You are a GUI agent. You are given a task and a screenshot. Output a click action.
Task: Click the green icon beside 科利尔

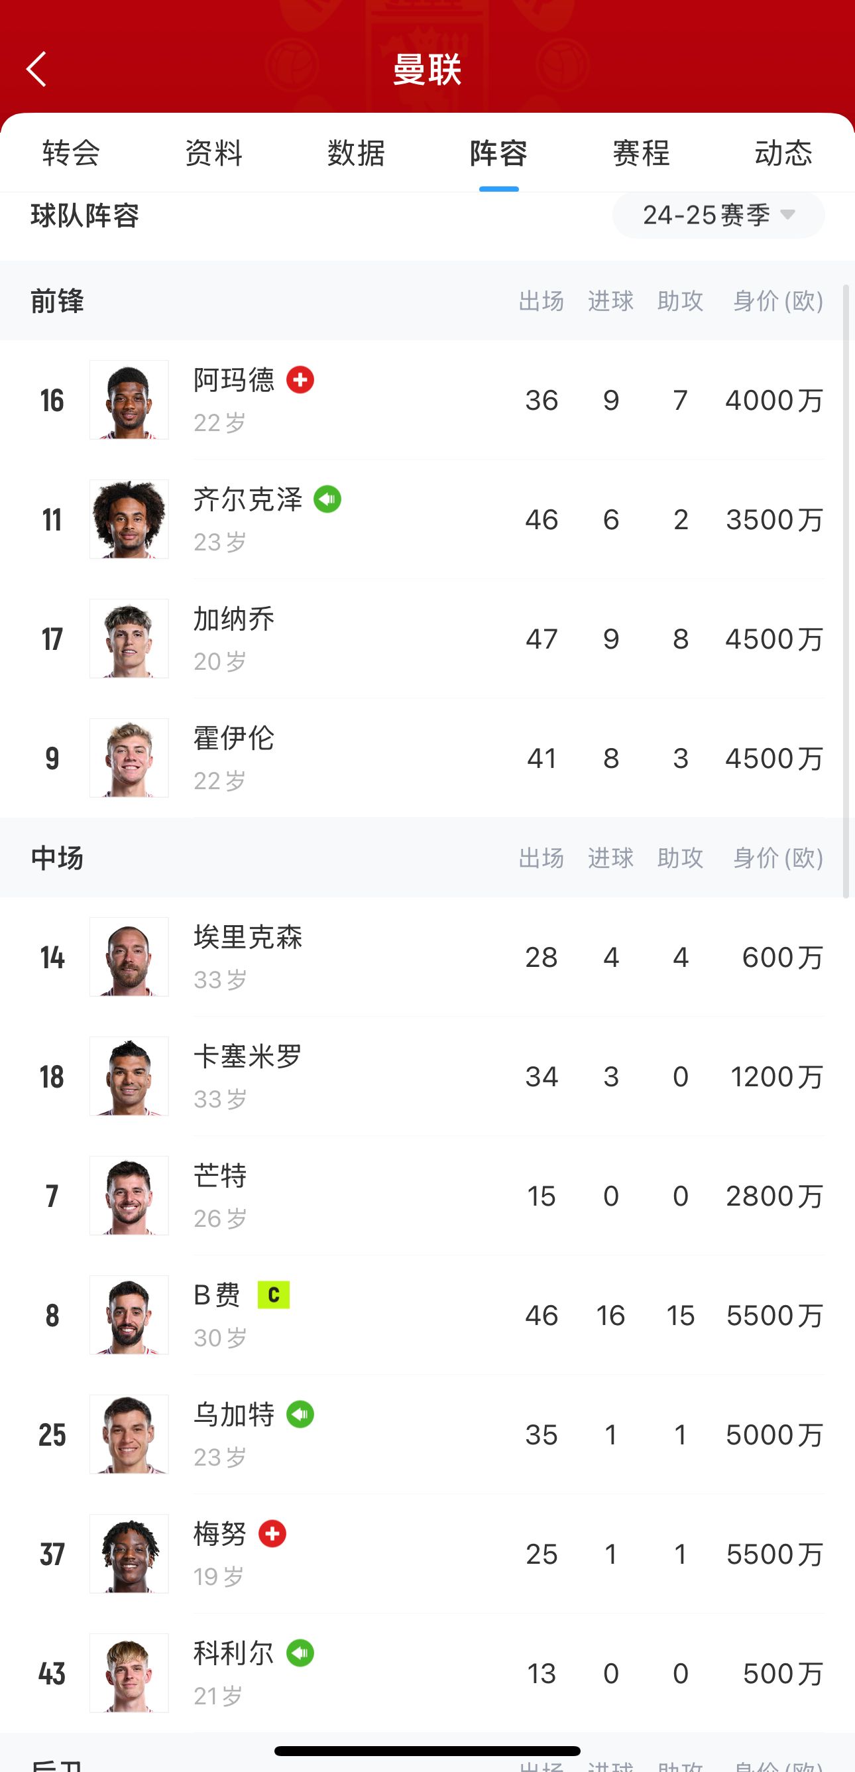[300, 1653]
